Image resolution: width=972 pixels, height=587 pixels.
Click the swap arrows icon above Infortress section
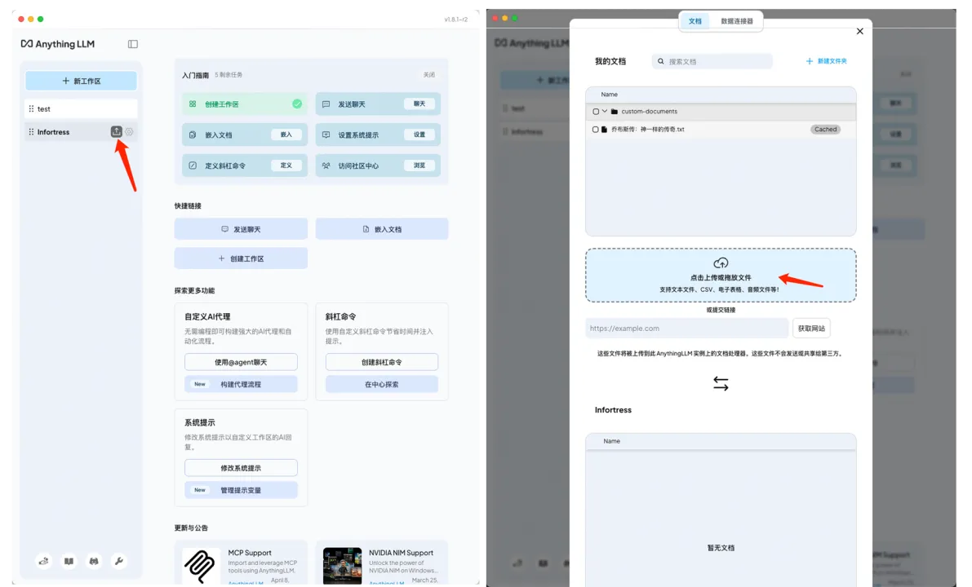pyautogui.click(x=721, y=383)
